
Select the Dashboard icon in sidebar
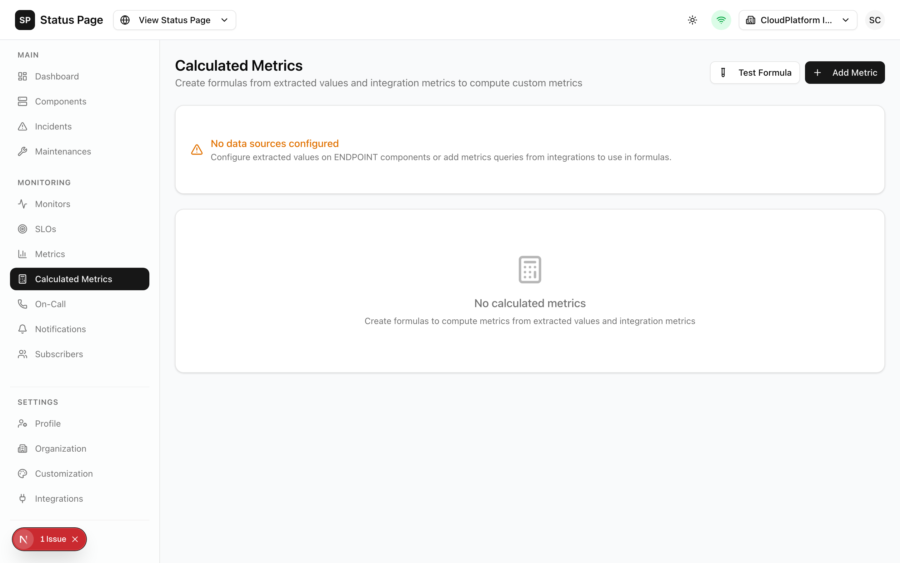pyautogui.click(x=22, y=76)
